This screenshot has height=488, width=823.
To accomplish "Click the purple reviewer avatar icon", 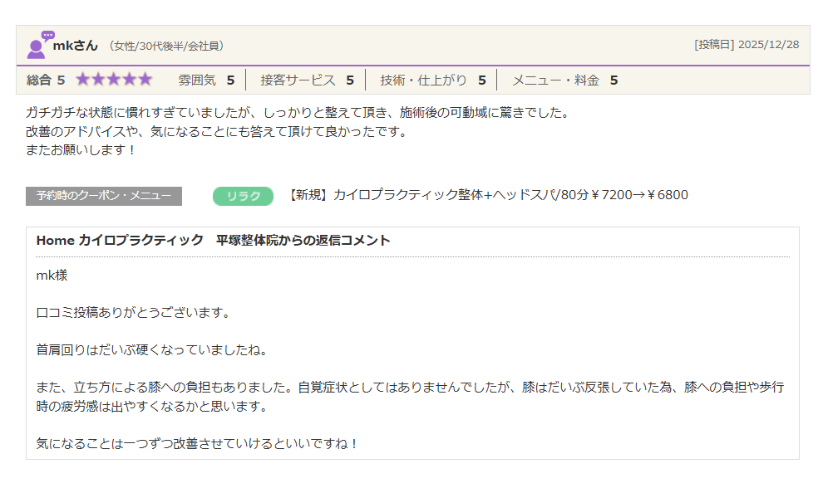I will coord(38,46).
